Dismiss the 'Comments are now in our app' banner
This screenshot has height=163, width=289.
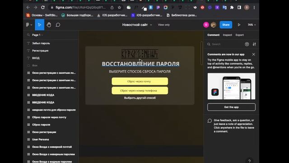click(x=254, y=54)
